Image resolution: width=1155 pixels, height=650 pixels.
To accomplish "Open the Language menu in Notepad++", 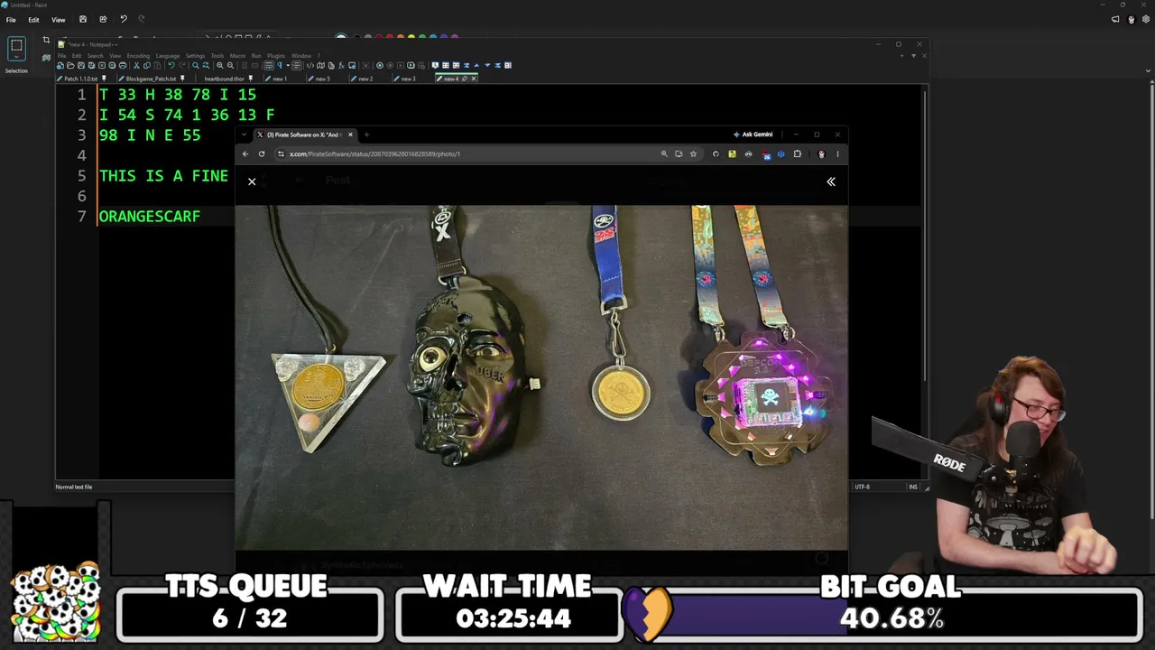I will 168,56.
